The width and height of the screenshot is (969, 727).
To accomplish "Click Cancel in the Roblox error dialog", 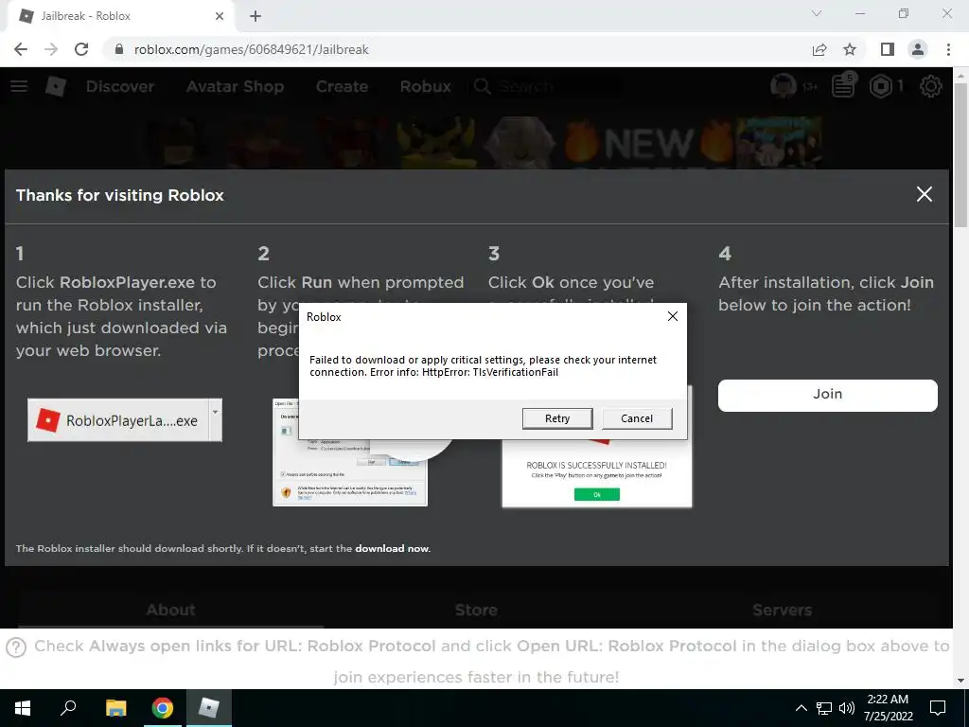I will (x=637, y=418).
